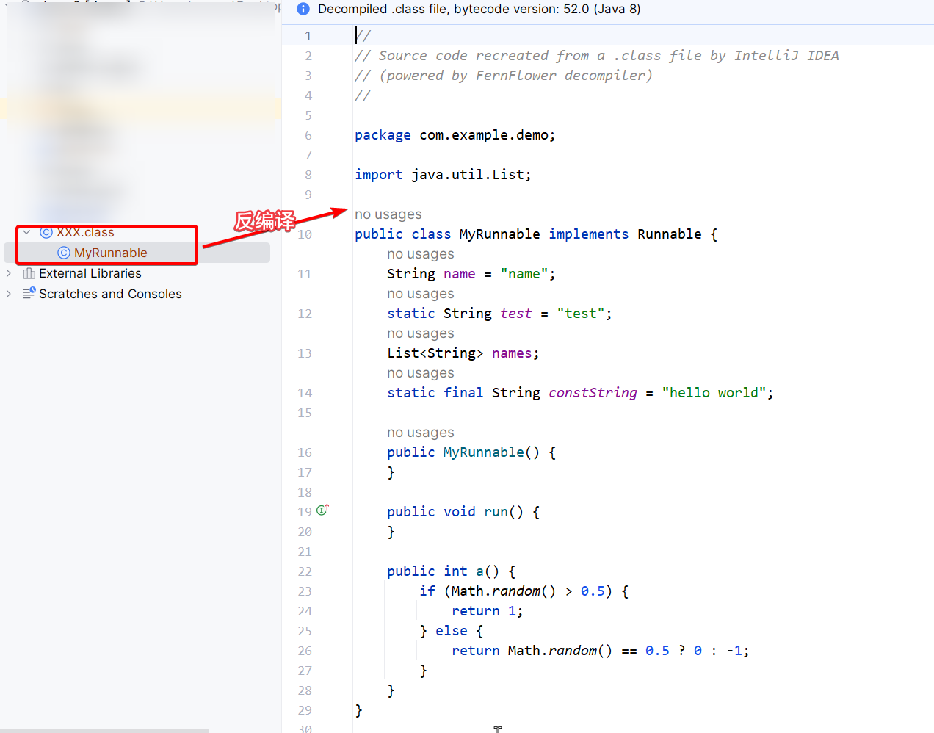Screen dimensions: 934x733
Task: Click "no usages" hint above MyRunnable constructor
Action: pos(420,433)
